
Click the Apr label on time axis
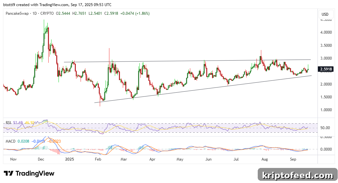click(152, 159)
